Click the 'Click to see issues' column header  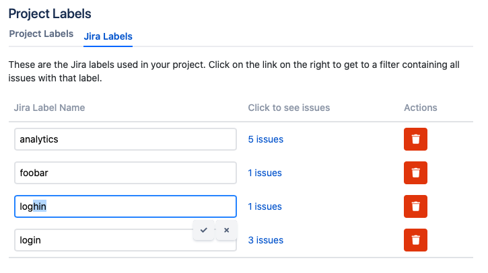tap(289, 108)
